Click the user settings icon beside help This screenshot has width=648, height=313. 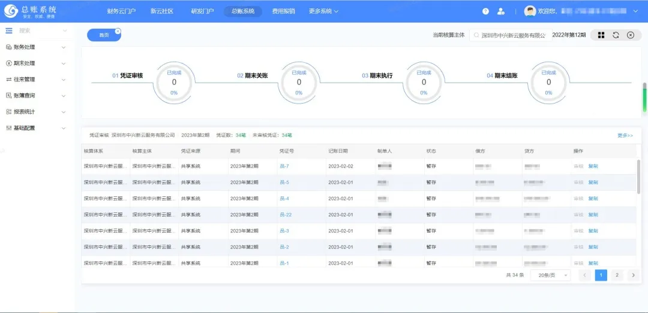[501, 11]
